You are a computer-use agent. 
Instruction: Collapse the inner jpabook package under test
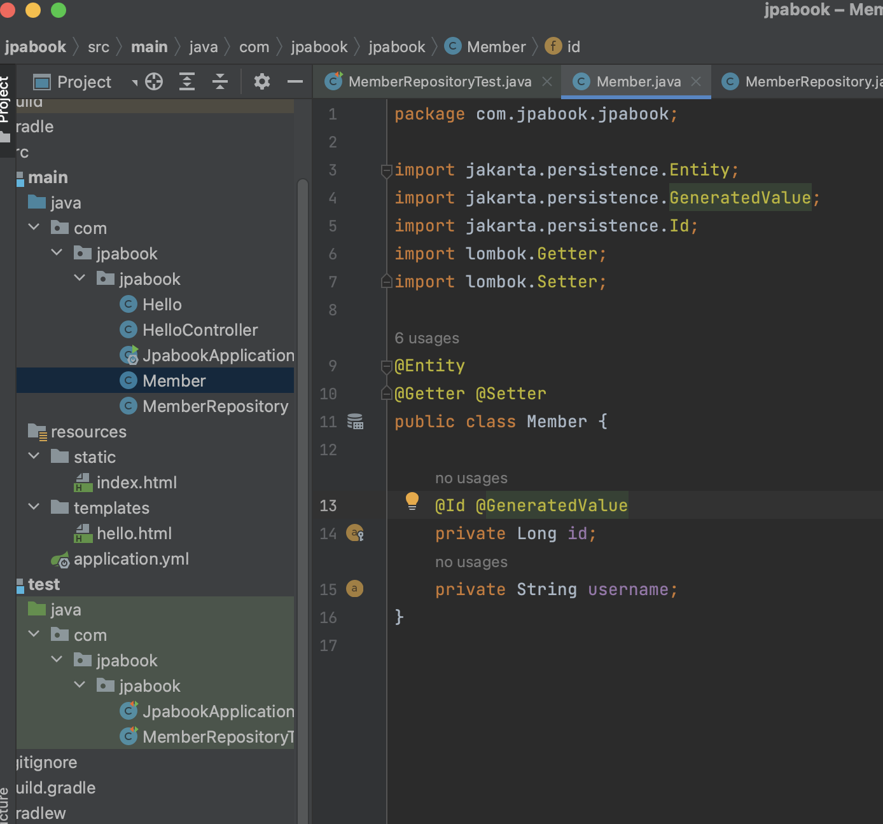(80, 685)
